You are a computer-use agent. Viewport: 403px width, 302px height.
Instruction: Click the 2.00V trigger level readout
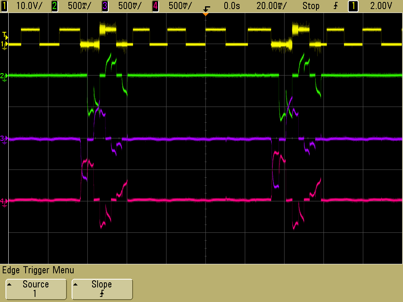tap(382, 6)
